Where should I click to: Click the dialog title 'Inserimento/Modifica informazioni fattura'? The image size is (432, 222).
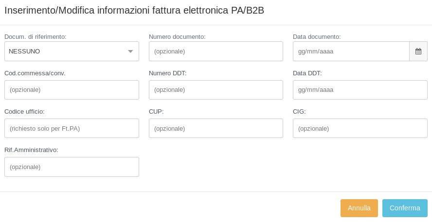click(134, 10)
